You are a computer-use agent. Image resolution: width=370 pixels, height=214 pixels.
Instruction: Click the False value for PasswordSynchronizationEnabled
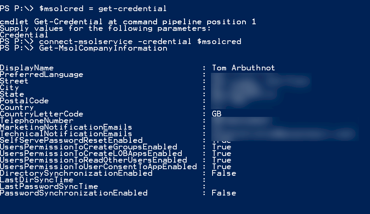[x=224, y=193]
